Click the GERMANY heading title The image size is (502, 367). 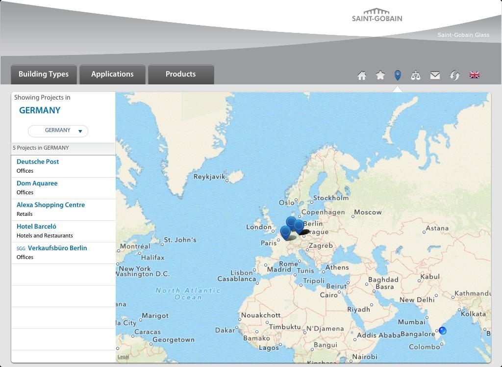point(40,110)
